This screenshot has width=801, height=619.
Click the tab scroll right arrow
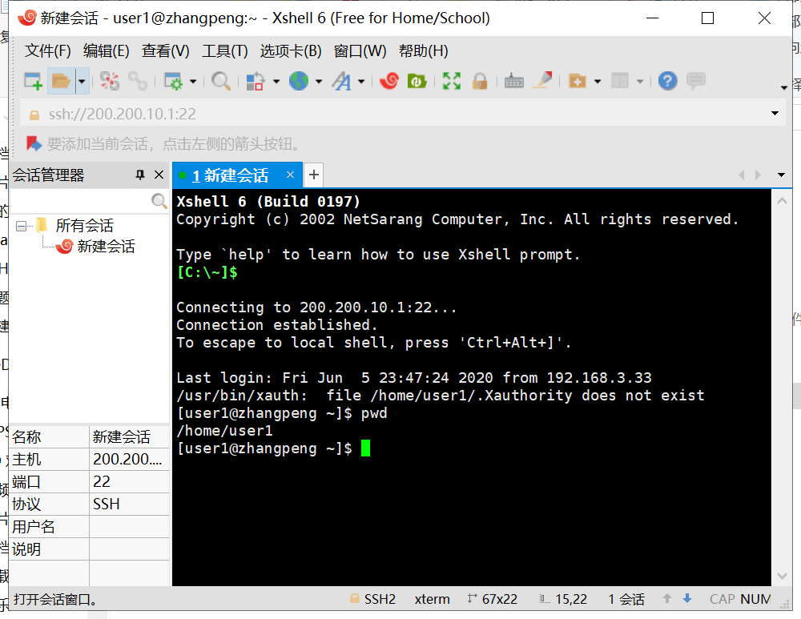coord(758,175)
